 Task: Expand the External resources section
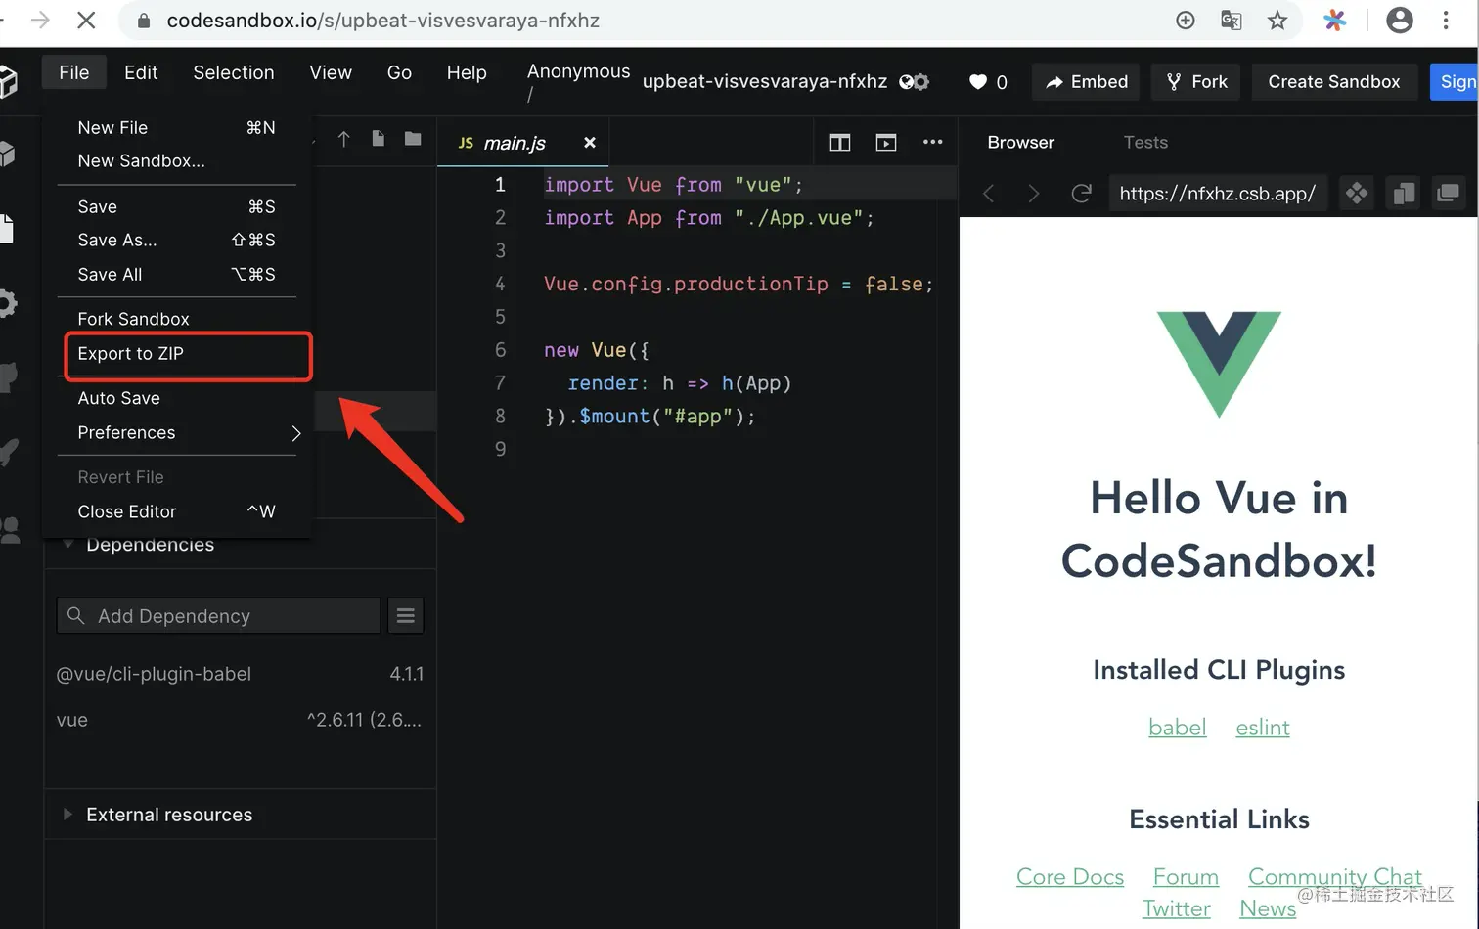pos(240,815)
